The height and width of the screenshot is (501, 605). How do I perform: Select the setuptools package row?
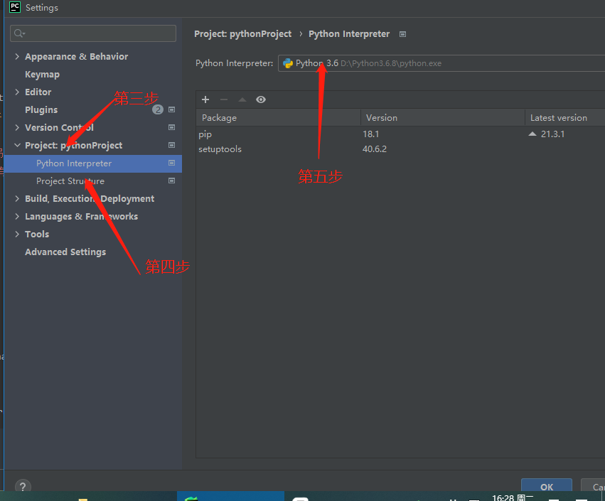[x=400, y=149]
